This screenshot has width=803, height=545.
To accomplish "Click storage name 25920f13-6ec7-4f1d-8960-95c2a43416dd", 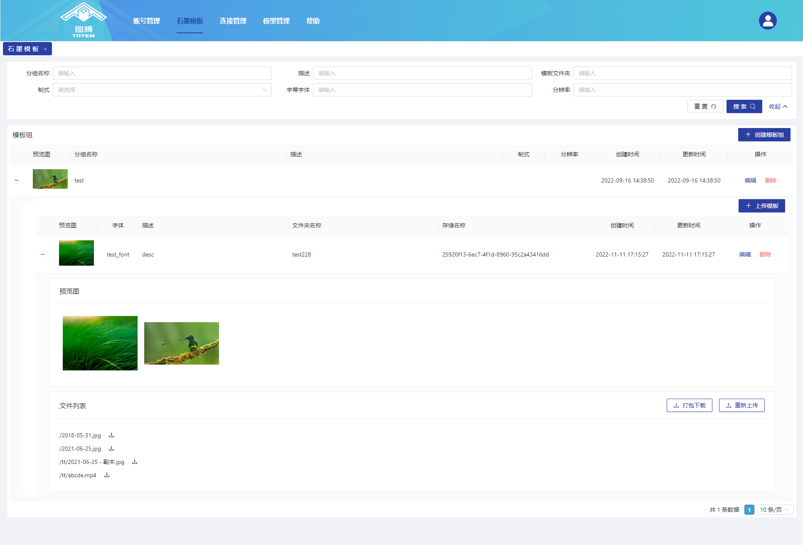I will pyautogui.click(x=495, y=254).
